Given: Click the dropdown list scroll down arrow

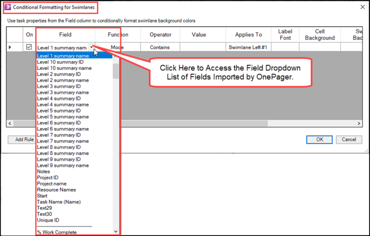Looking at the screenshot, I should pos(116,232).
